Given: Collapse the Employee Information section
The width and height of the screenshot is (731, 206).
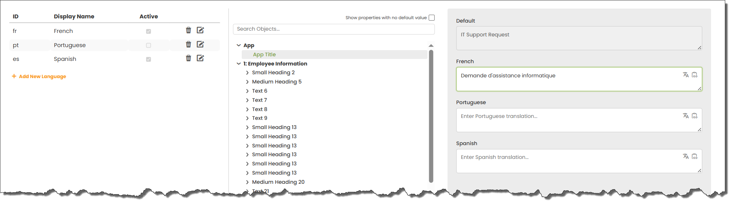Looking at the screenshot, I should [x=239, y=64].
